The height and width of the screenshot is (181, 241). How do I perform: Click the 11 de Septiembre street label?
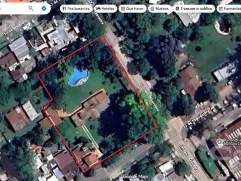[196, 119]
